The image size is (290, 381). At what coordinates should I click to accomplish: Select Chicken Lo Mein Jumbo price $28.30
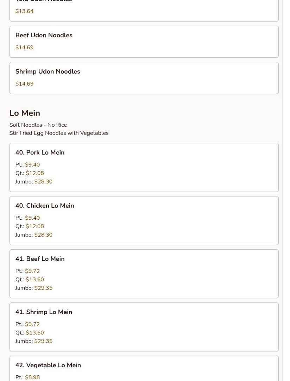pyautogui.click(x=43, y=235)
